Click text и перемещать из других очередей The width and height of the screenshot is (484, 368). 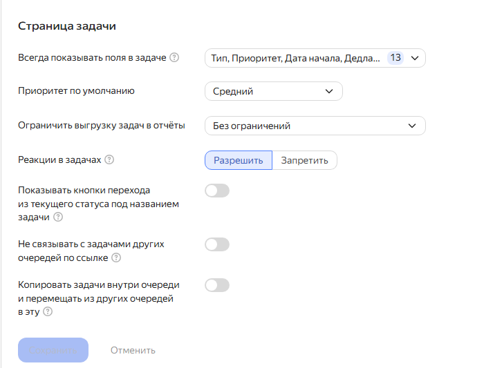click(x=95, y=299)
